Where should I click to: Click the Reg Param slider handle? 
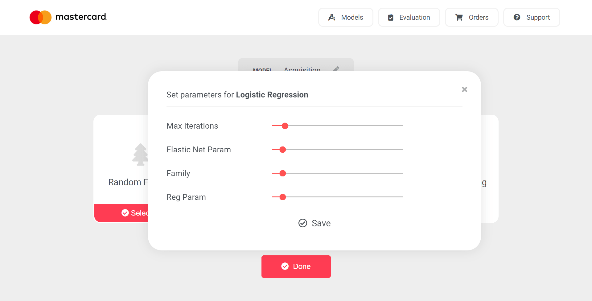pyautogui.click(x=283, y=197)
